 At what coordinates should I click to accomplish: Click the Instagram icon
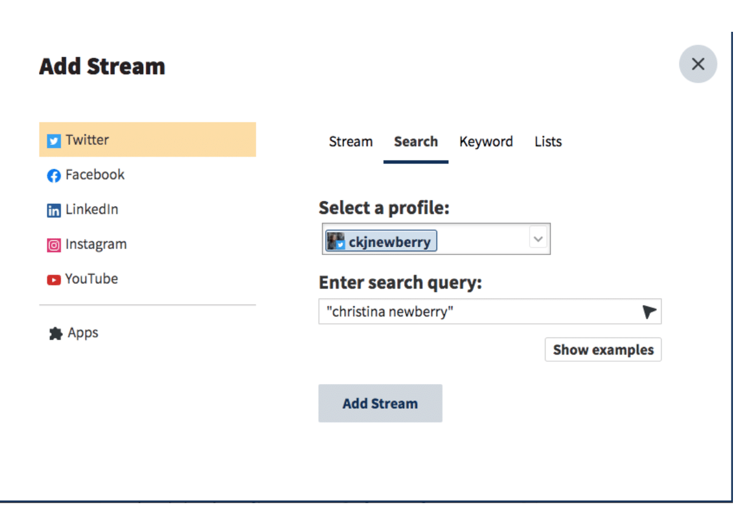click(x=54, y=244)
